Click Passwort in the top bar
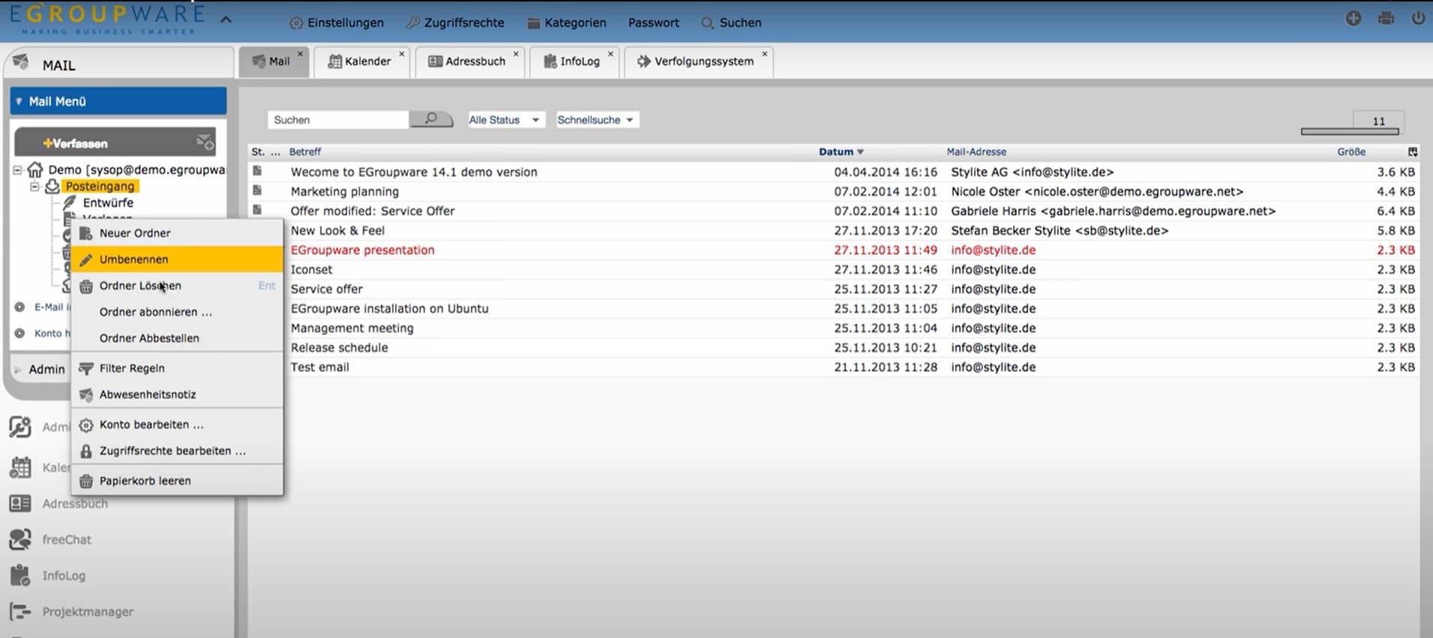The height and width of the screenshot is (638, 1433). (654, 23)
